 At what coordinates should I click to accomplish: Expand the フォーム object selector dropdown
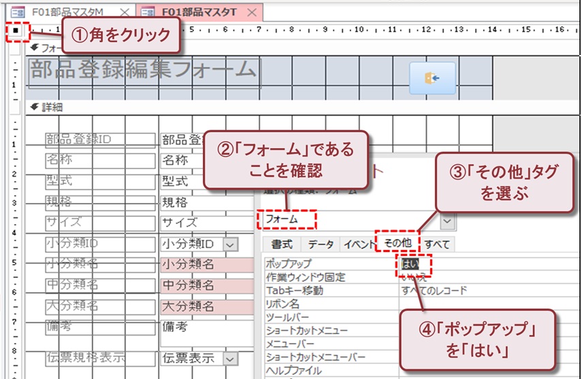447,221
